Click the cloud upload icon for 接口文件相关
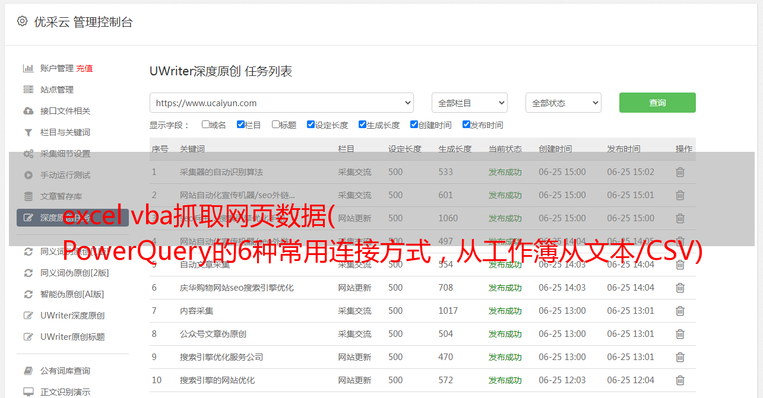 point(28,111)
